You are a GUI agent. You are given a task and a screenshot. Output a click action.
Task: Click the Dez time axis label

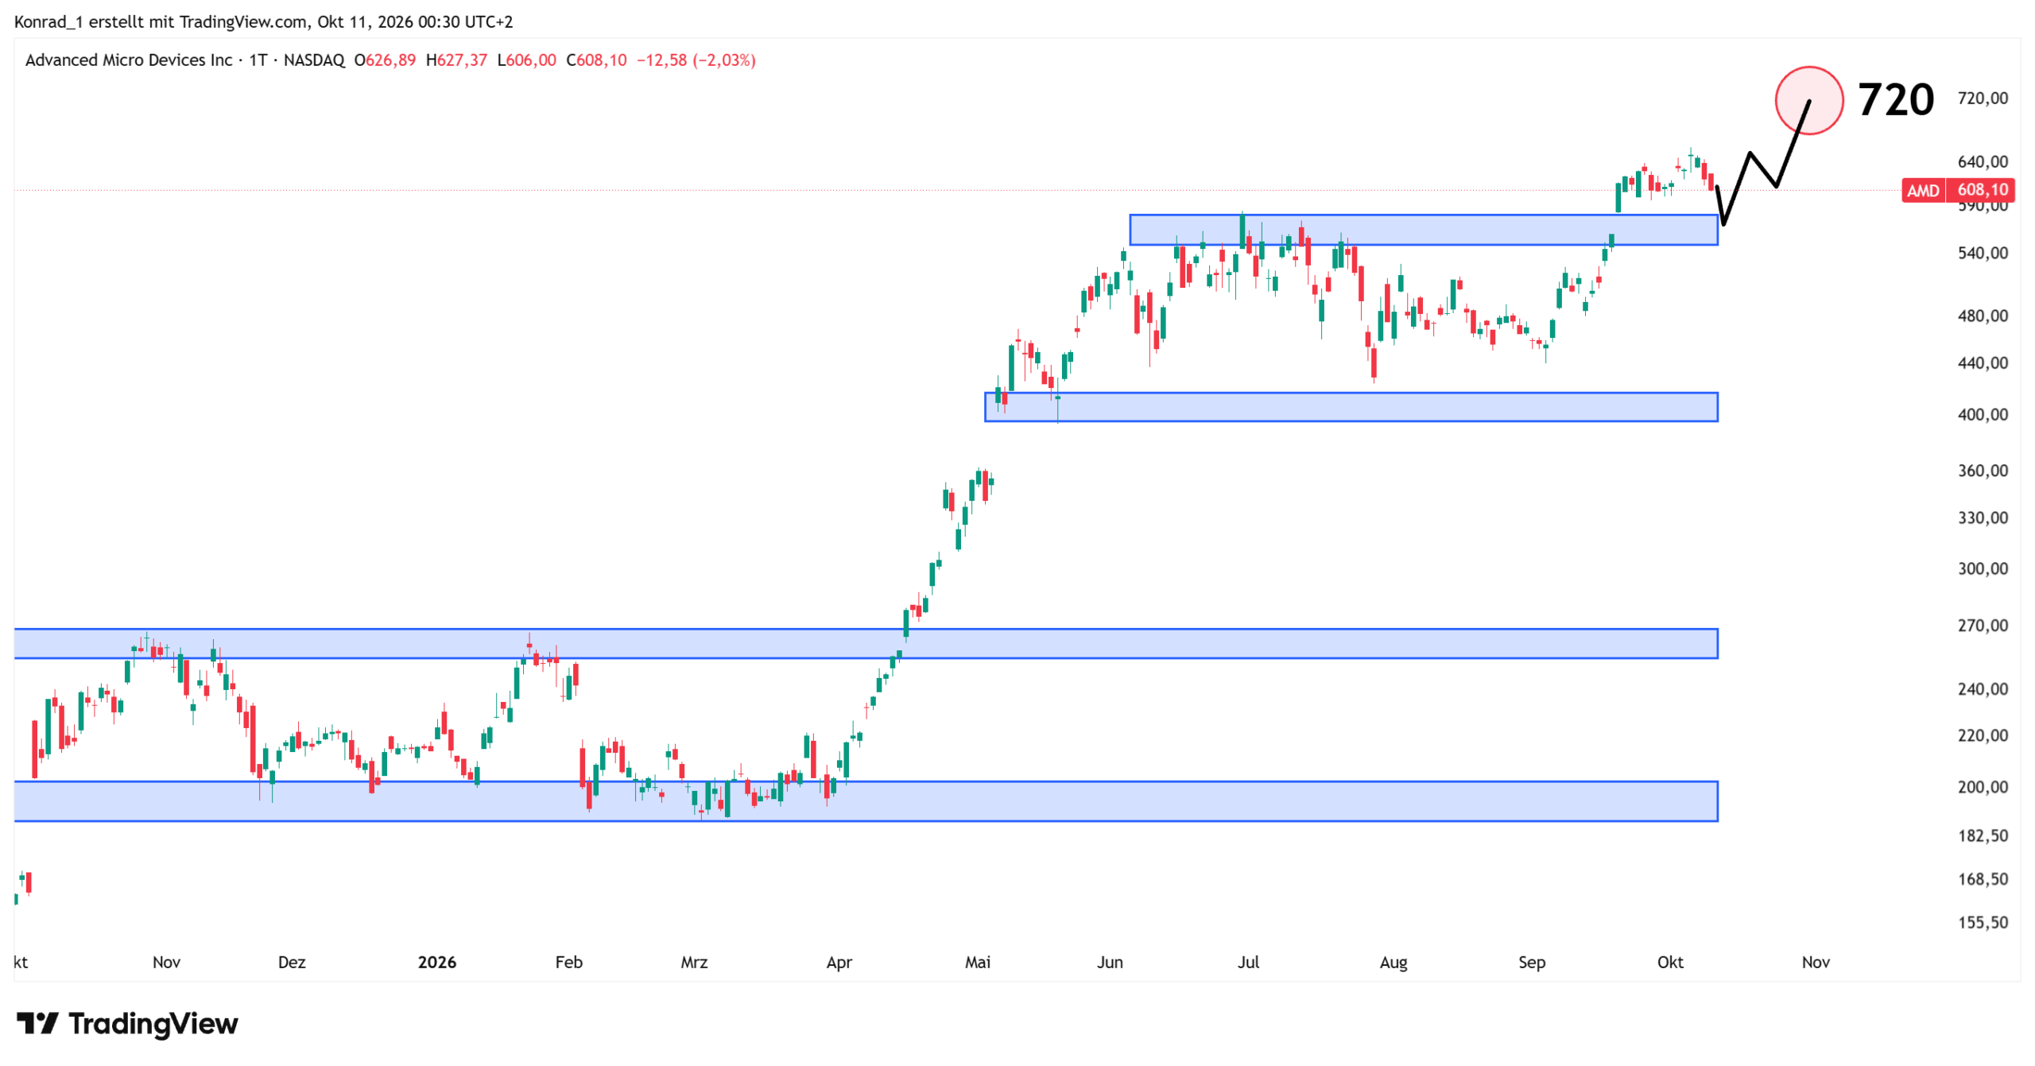point(292,963)
